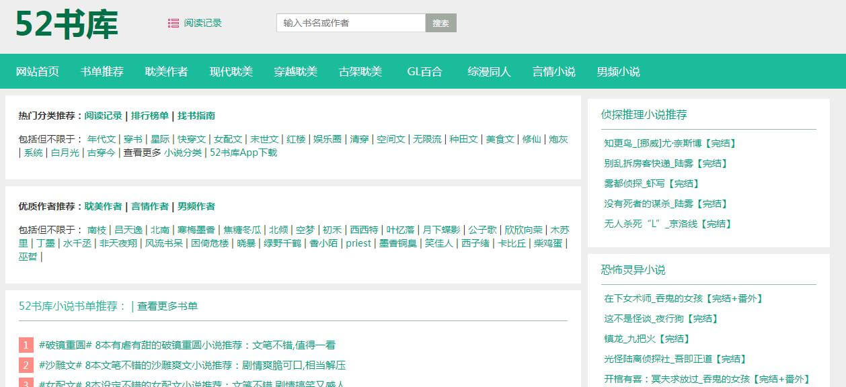The image size is (846, 387).
Task: Expand 查看更多书单 for more booklists
Action: click(167, 306)
